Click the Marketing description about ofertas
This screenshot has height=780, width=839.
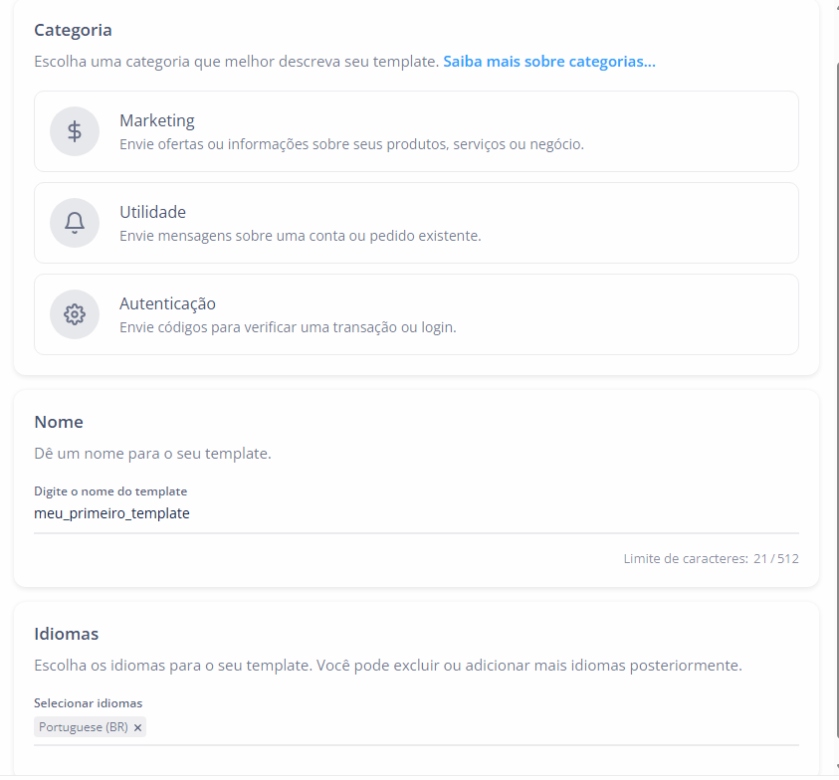[x=351, y=144]
